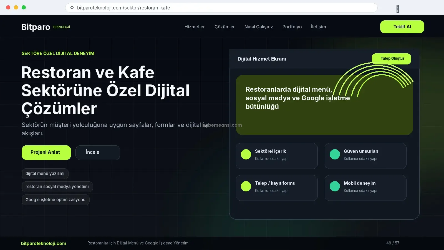Screen dimensions: 444x250
Task: Open the Talep / kayıt formu card
Action: [277, 188]
